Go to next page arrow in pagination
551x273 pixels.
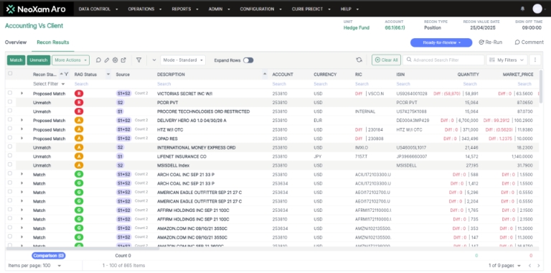pos(538,266)
